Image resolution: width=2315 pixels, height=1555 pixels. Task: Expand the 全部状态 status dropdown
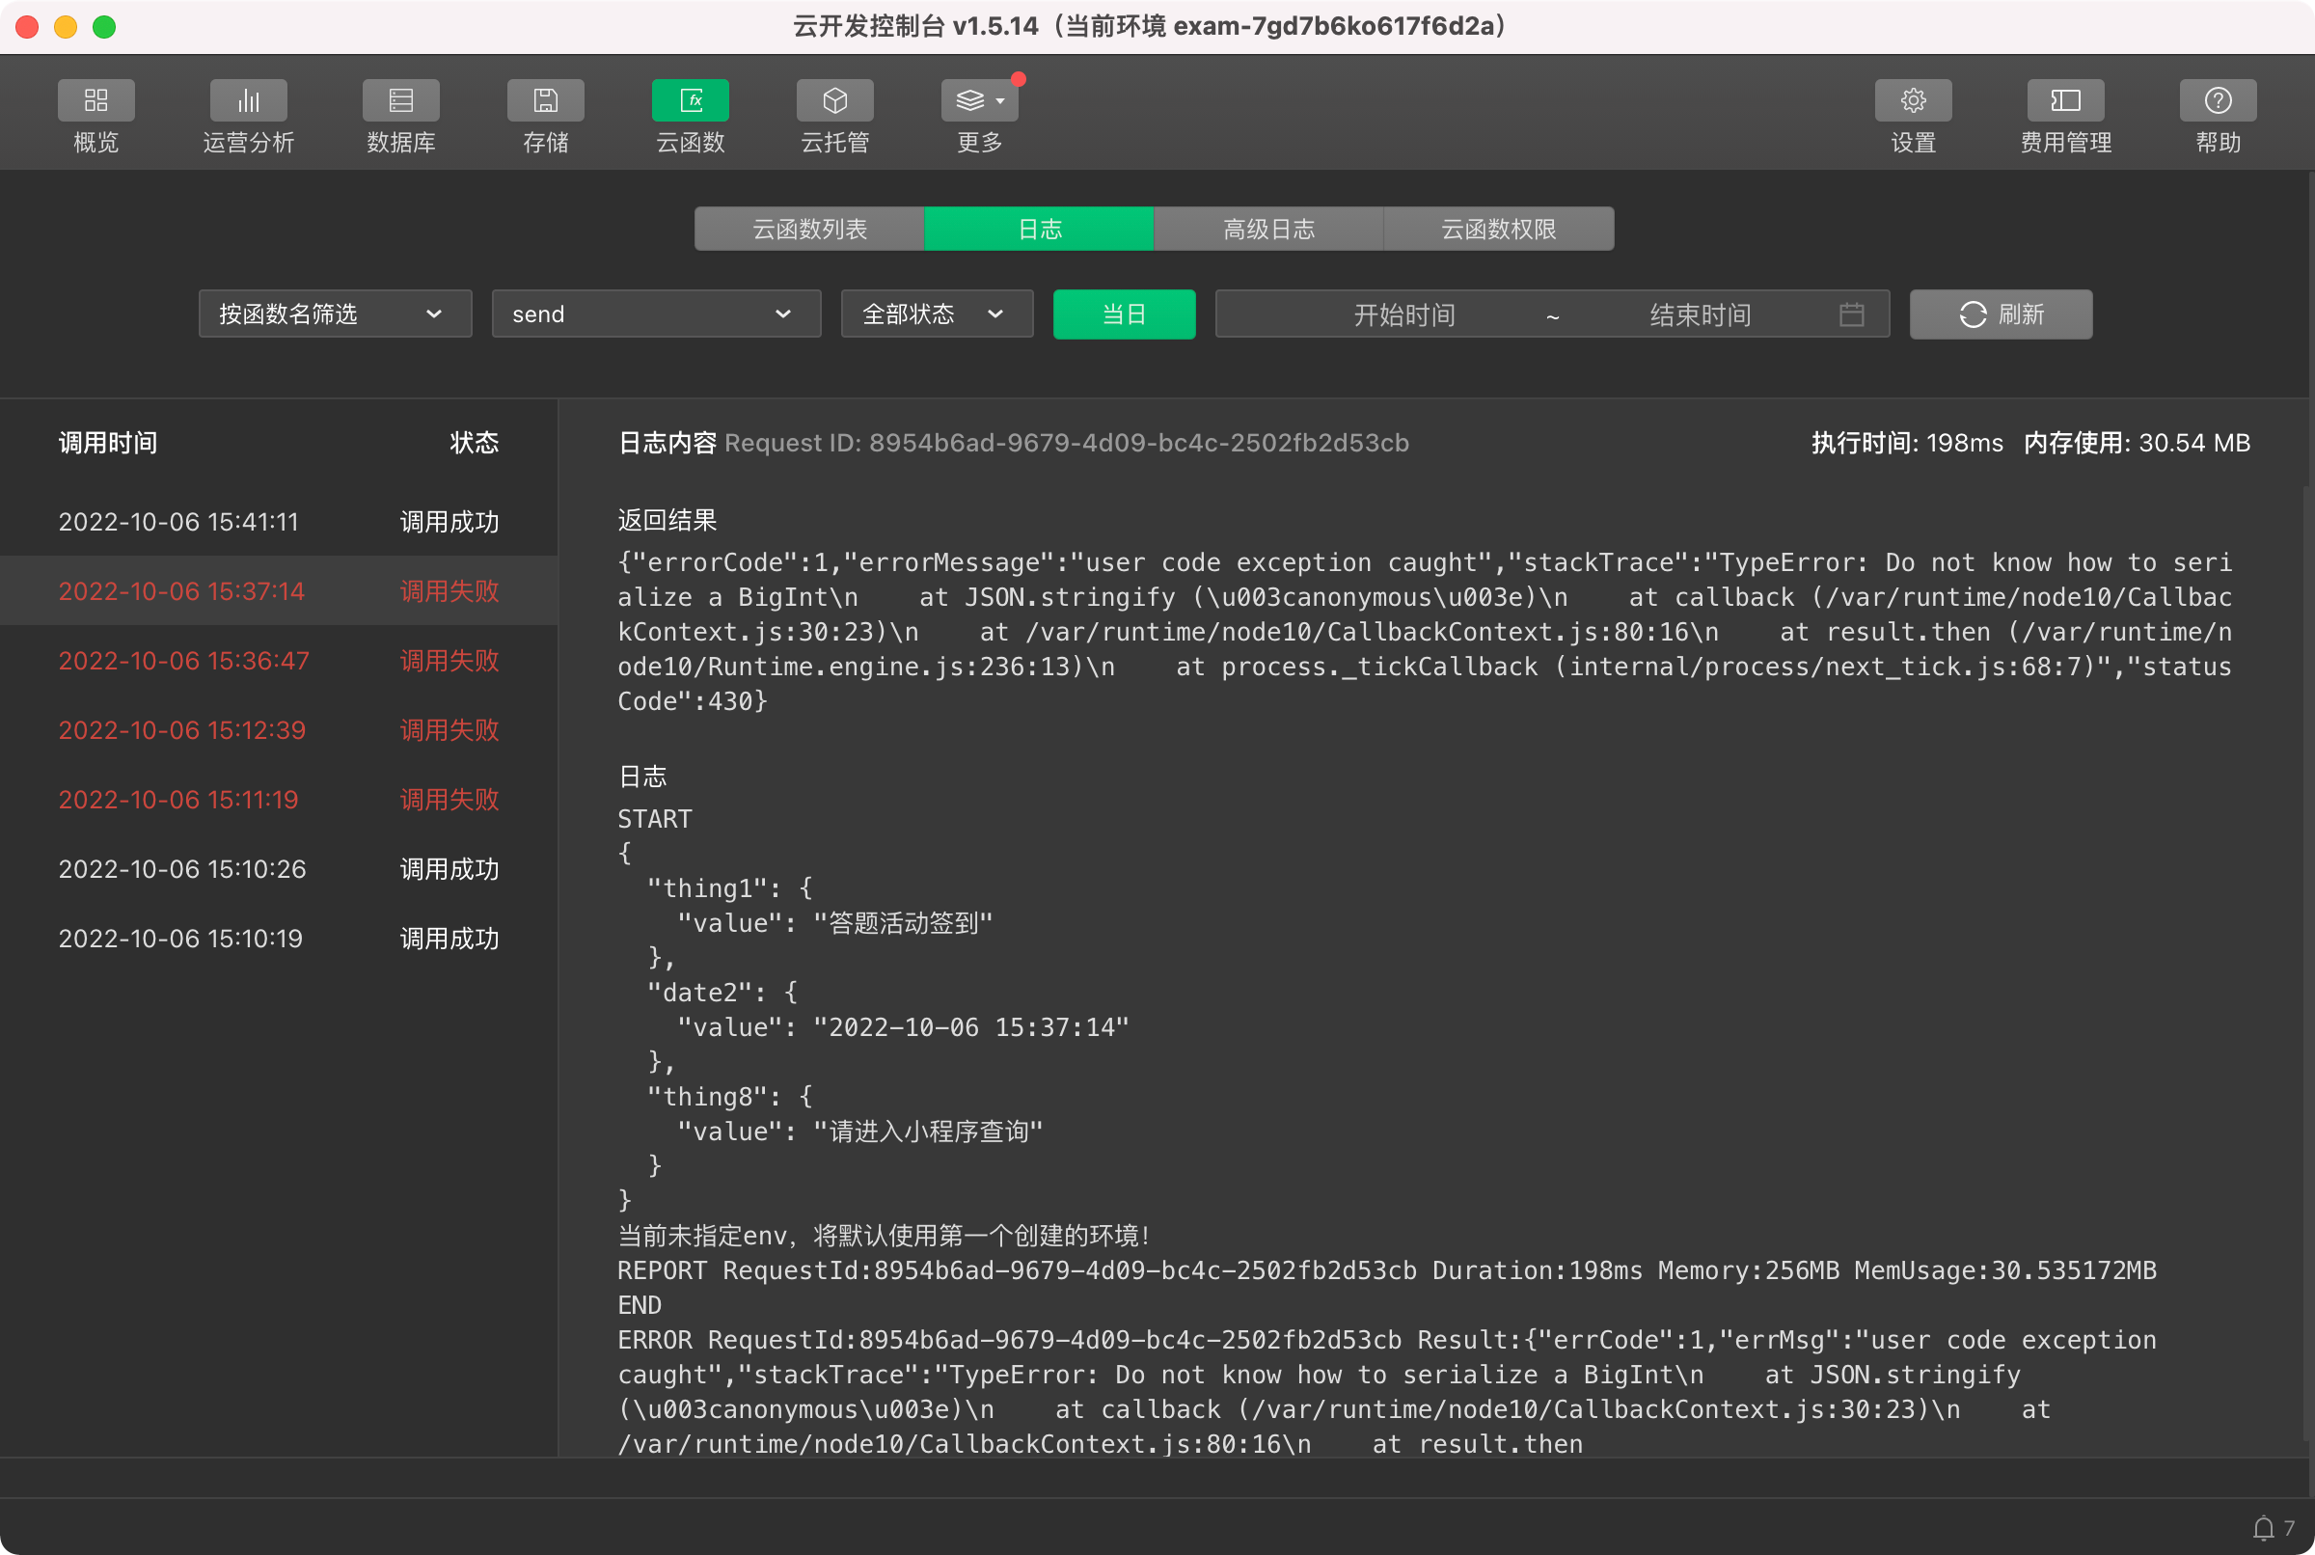coord(936,314)
